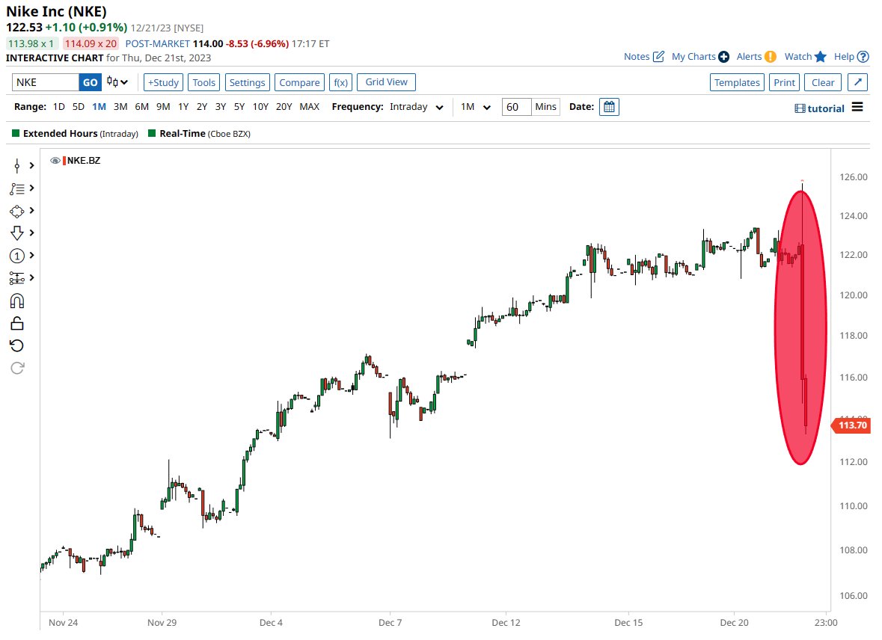Toggle the magnet snap icon
882x640 pixels.
click(x=17, y=301)
